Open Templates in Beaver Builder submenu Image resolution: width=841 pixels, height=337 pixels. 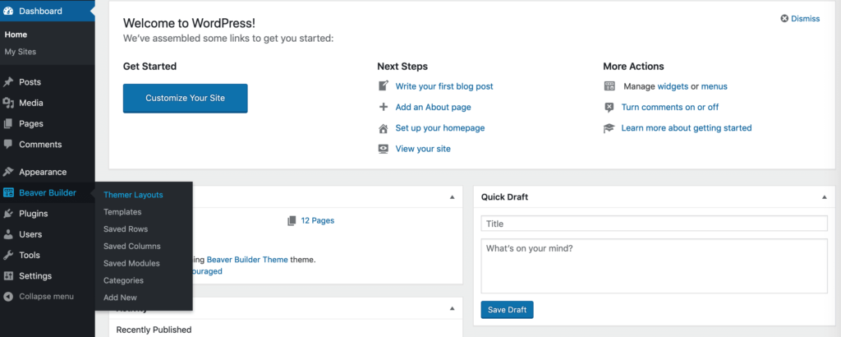[122, 212]
